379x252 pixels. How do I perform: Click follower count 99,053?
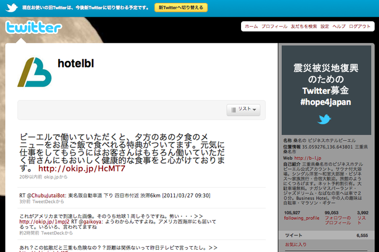coord(332,212)
